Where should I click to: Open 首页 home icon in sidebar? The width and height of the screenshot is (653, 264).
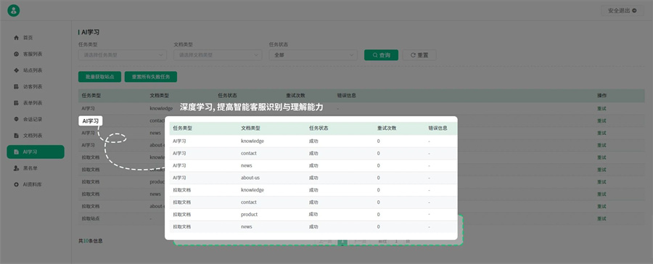(17, 38)
